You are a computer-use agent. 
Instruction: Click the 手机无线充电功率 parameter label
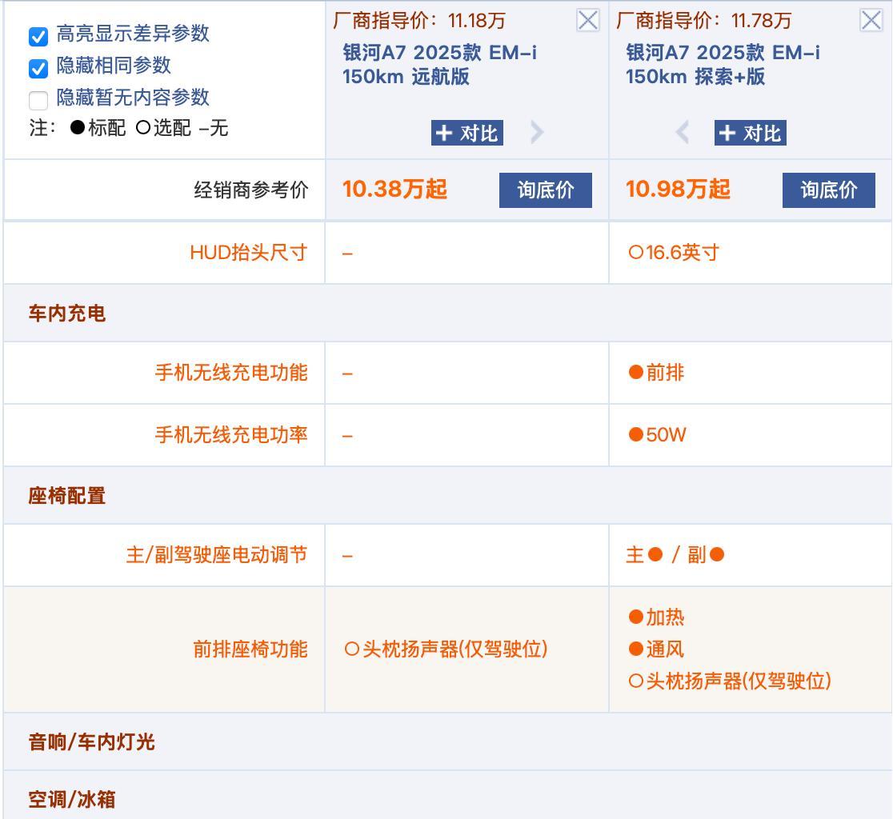(231, 435)
